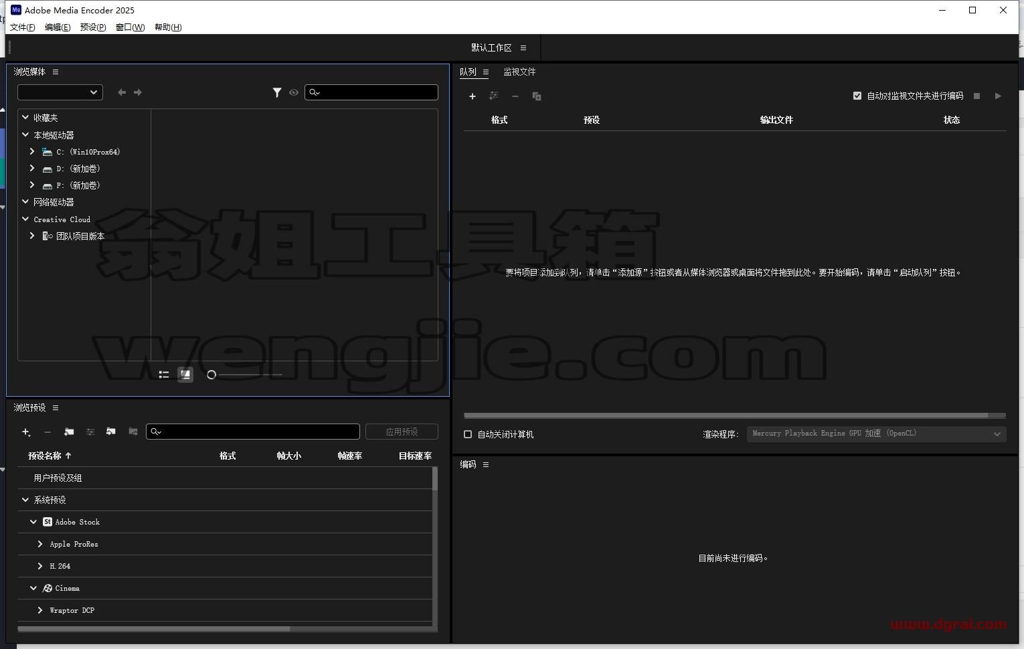1024x649 pixels.
Task: Collapse the 收藏夹 tree node
Action: click(25, 117)
